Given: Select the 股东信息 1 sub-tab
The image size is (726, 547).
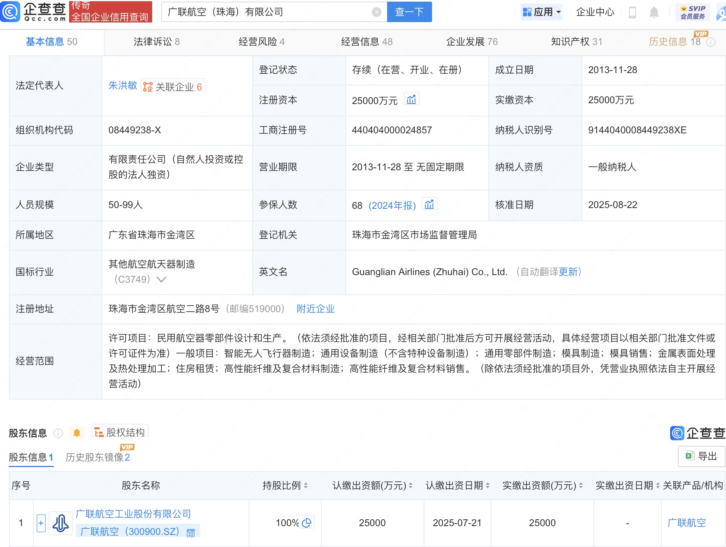Looking at the screenshot, I should 31,457.
